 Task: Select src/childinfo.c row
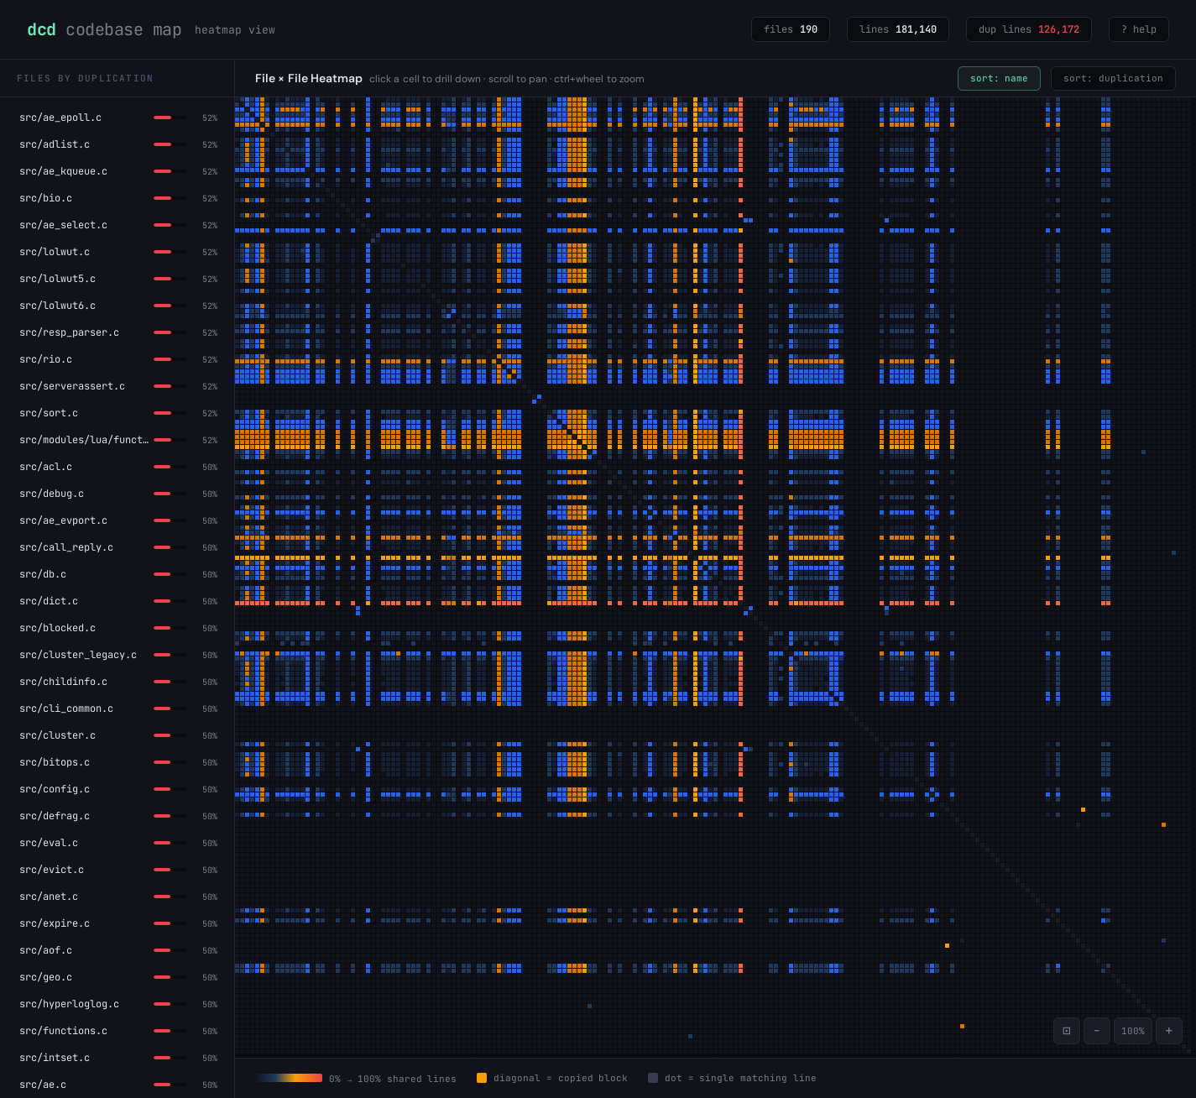(x=118, y=682)
